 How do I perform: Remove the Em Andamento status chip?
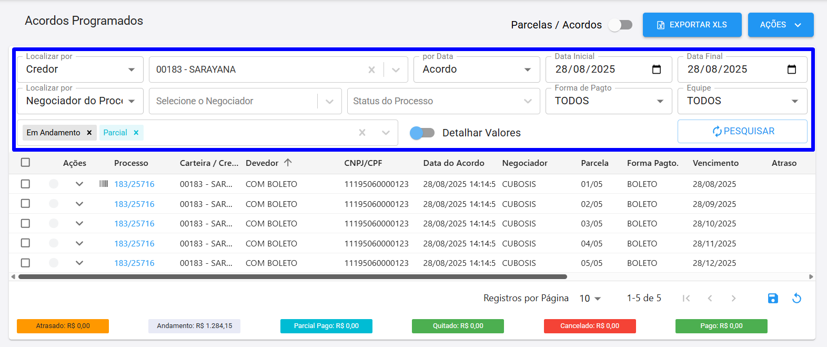[89, 133]
